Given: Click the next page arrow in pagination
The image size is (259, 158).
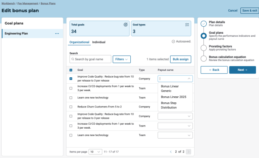Looking at the screenshot, I should tap(189, 152).
